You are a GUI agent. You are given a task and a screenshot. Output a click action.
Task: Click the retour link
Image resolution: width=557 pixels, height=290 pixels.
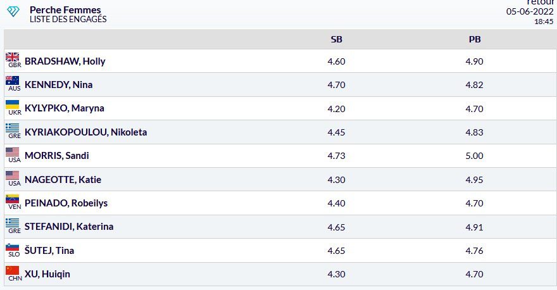(x=540, y=2)
